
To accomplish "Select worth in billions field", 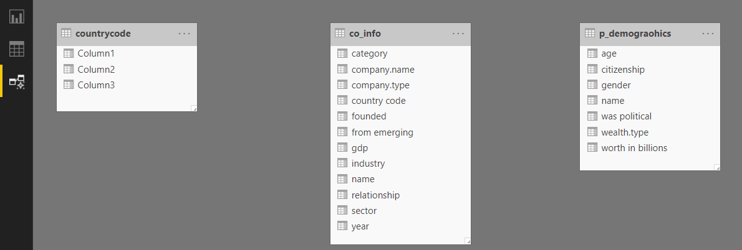I will point(650,147).
